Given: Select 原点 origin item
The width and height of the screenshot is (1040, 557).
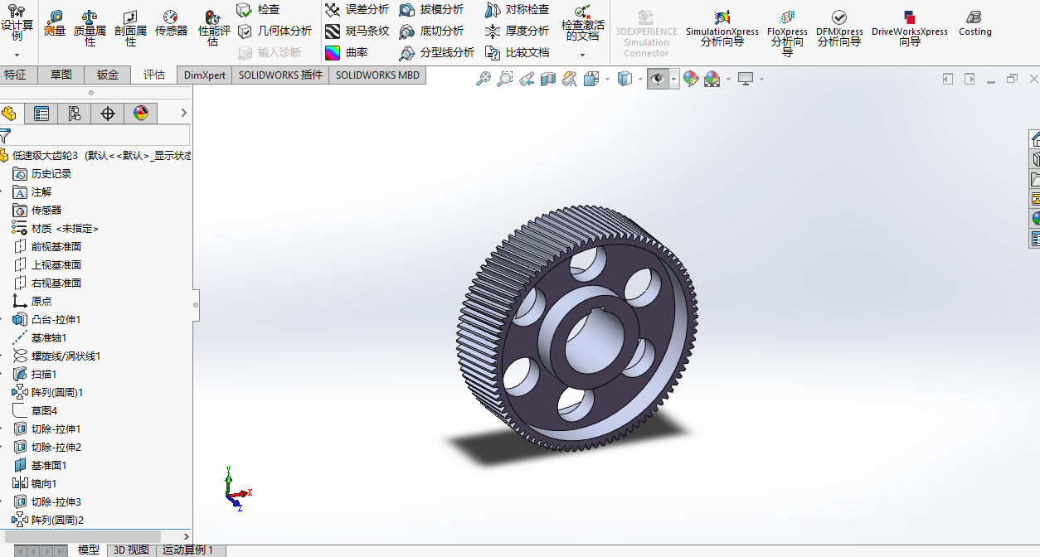Looking at the screenshot, I should 41,302.
